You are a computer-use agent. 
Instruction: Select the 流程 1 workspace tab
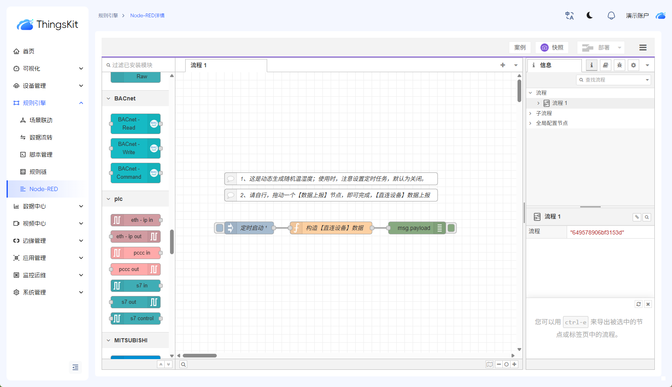(x=199, y=65)
